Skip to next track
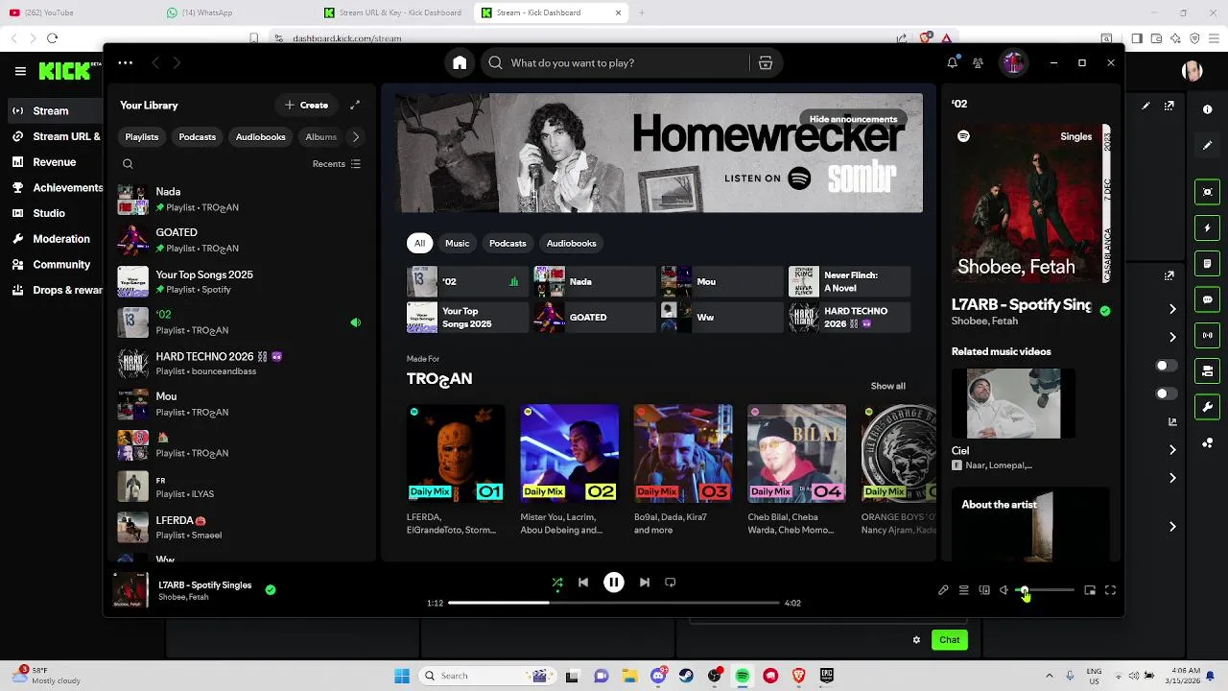The image size is (1228, 691). [645, 583]
